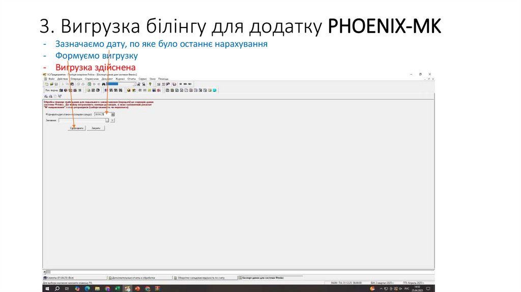Click the РУС language indicator in tray
Image resolution: width=521 pixels, height=292 pixels.
tap(407, 288)
